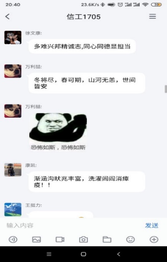Open the camera icon in toolbar
The height and width of the screenshot is (262, 167).
[x=83, y=239]
